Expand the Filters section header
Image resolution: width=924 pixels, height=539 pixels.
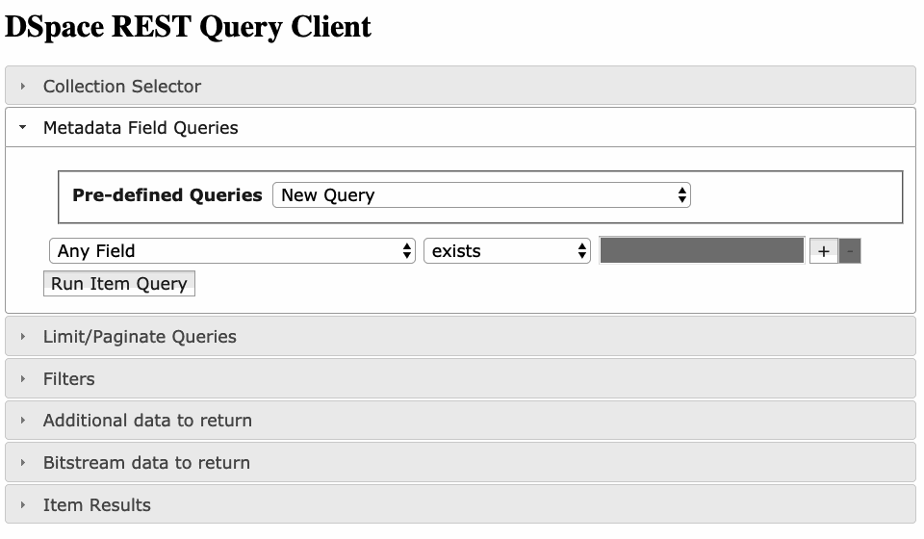coord(460,379)
